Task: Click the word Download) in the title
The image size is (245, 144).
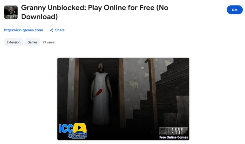Action: coord(39,17)
